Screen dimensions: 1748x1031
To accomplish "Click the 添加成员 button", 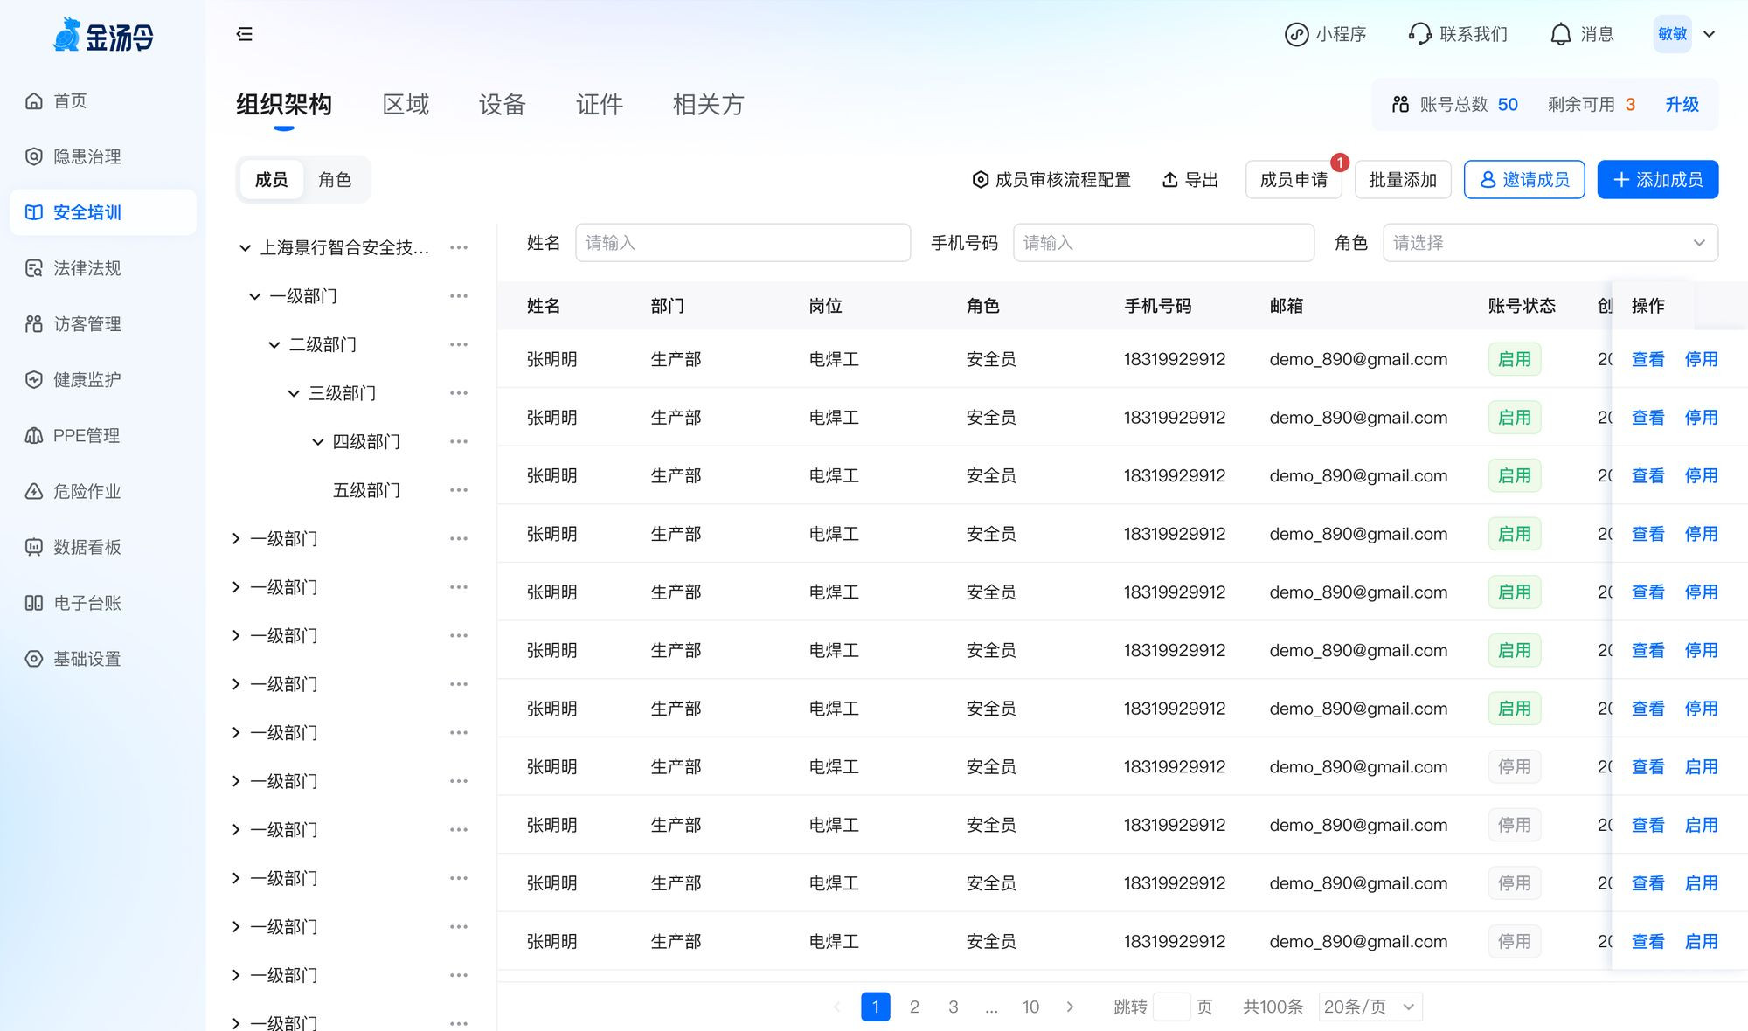I will tap(1657, 179).
